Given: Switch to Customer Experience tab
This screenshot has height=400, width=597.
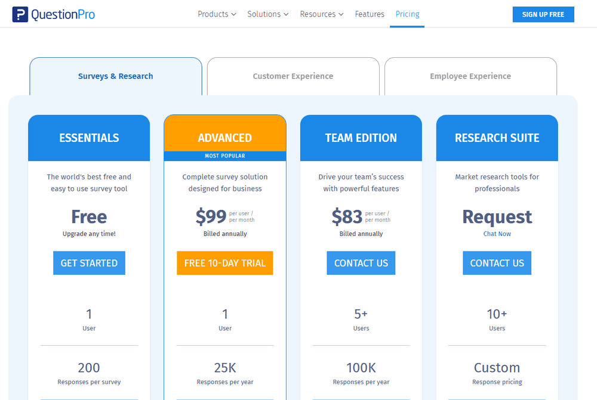Looking at the screenshot, I should 293,76.
